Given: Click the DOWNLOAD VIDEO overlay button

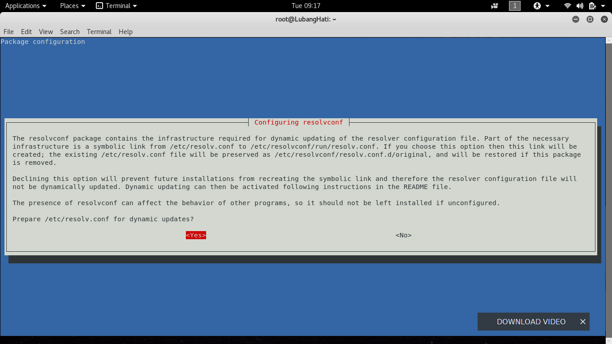Looking at the screenshot, I should pyautogui.click(x=531, y=322).
